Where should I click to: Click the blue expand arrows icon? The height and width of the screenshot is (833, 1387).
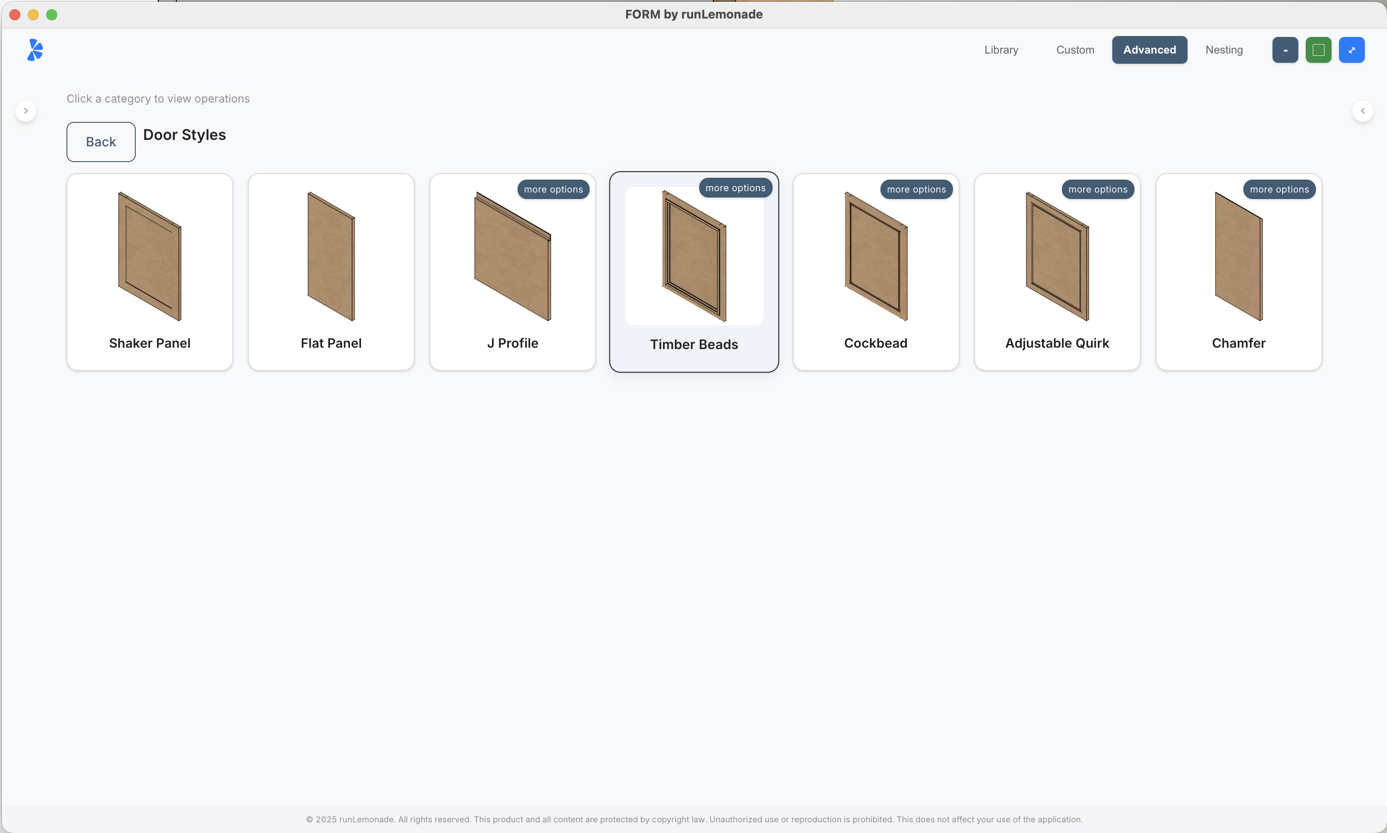point(1351,49)
